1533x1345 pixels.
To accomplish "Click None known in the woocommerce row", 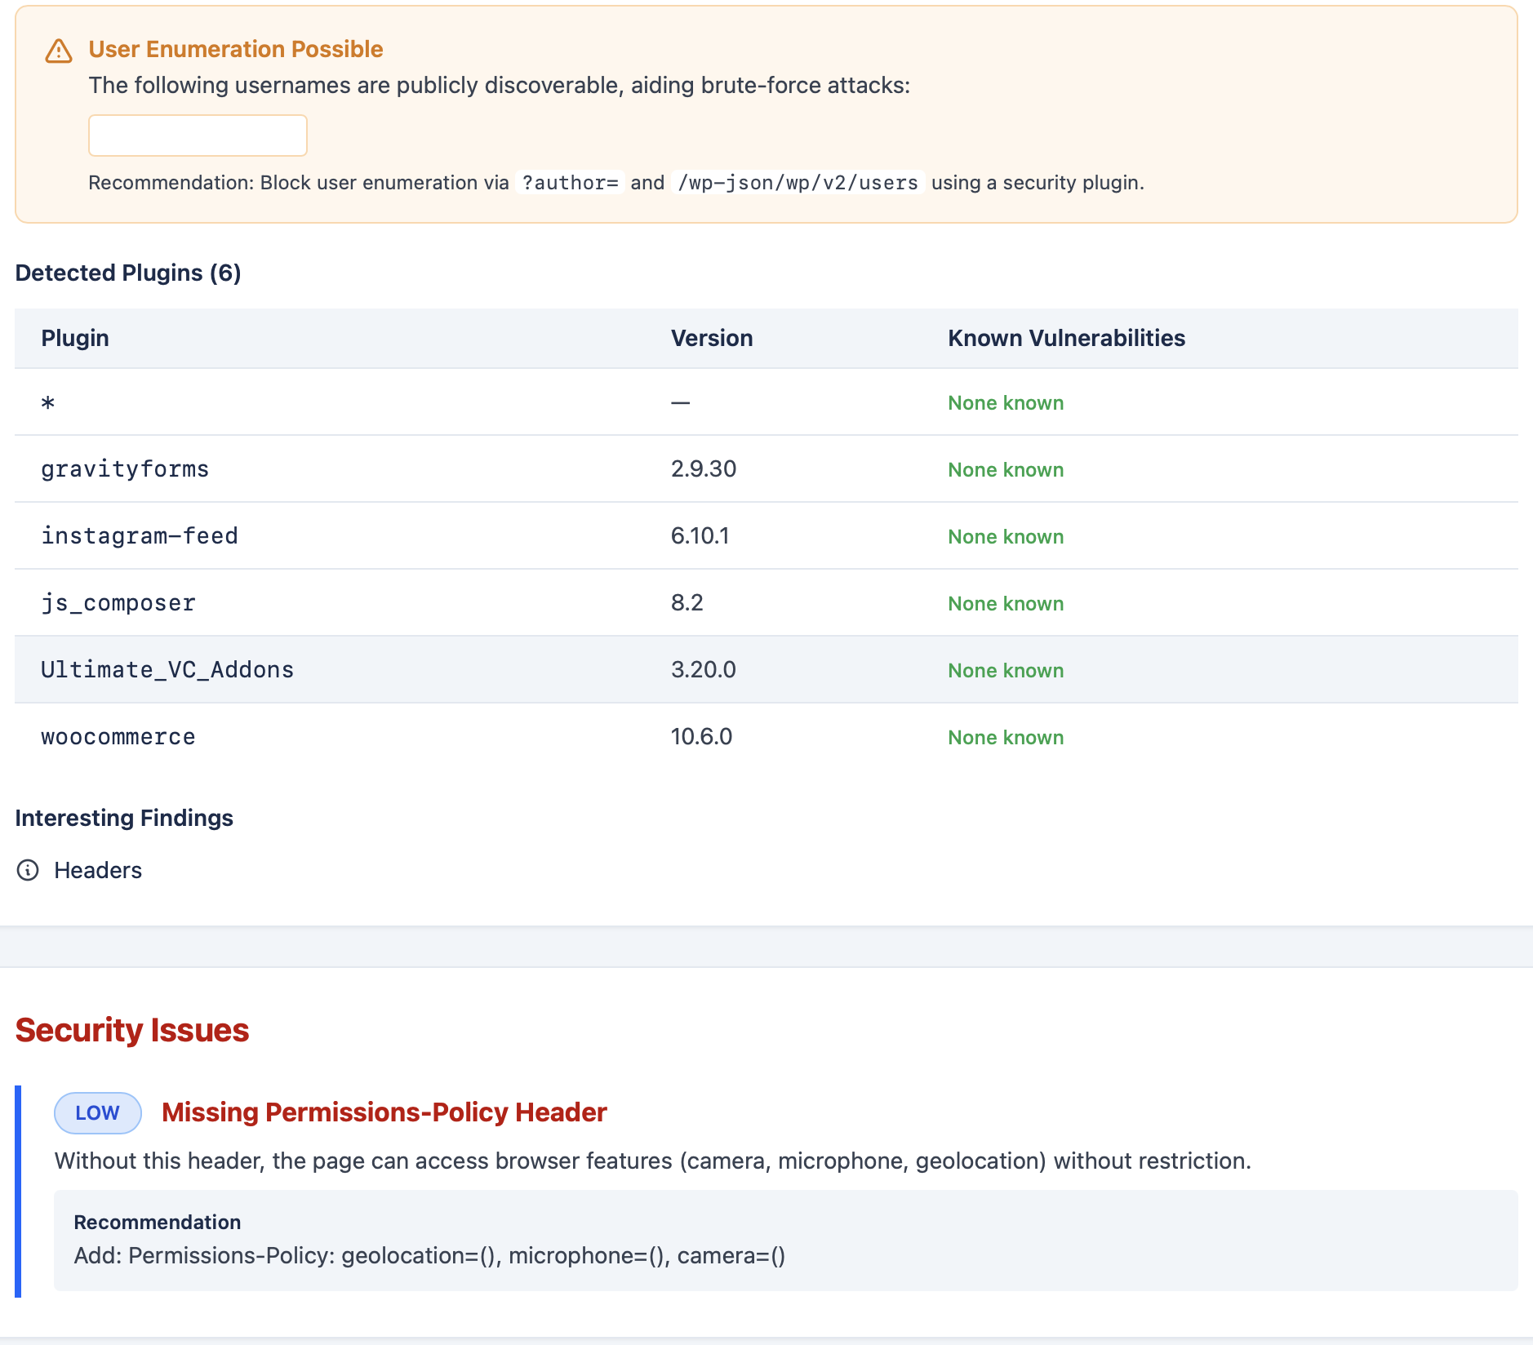I will point(1006,738).
